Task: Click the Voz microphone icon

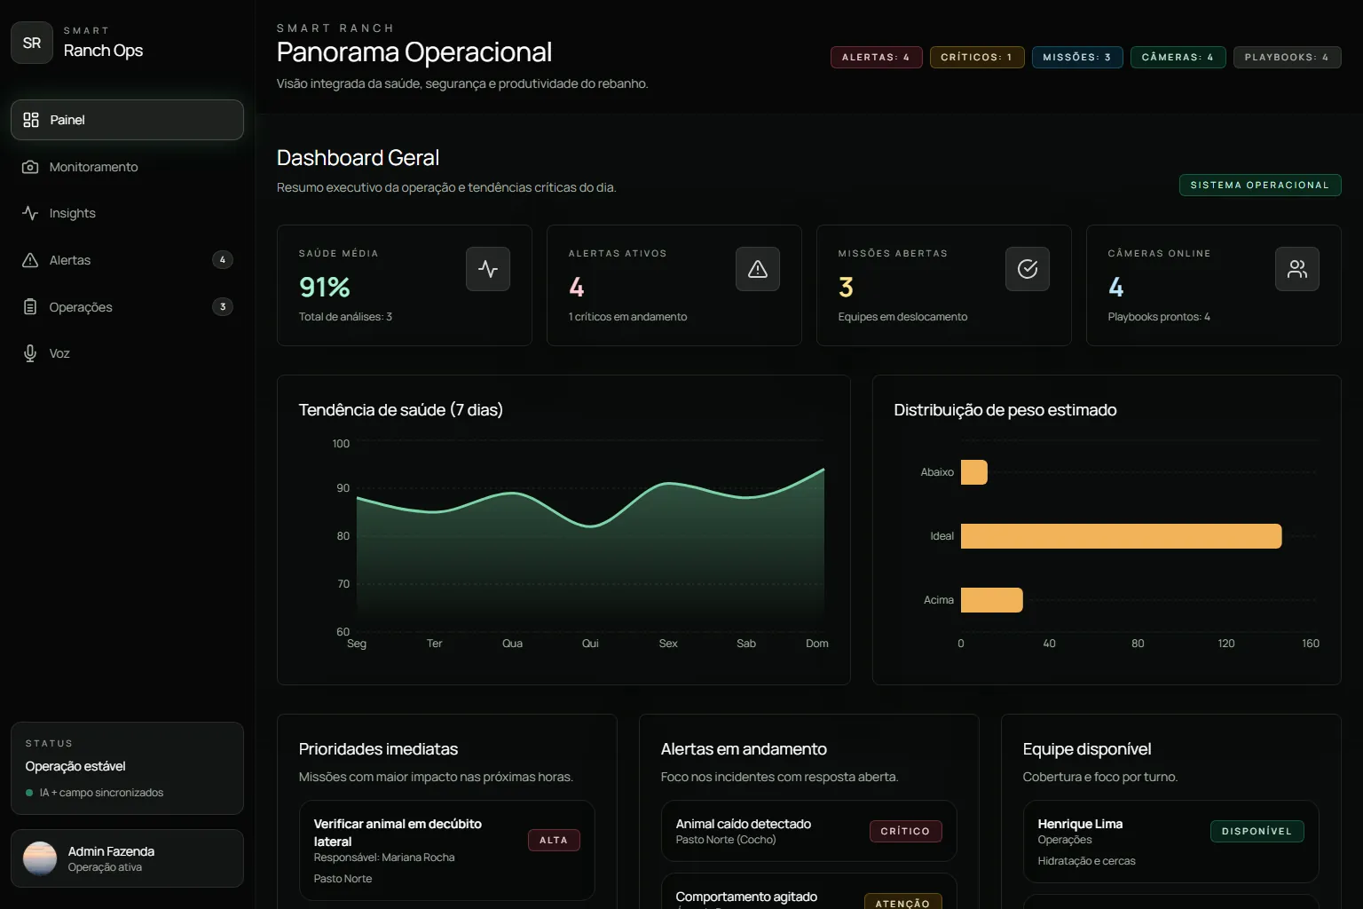Action: point(30,353)
